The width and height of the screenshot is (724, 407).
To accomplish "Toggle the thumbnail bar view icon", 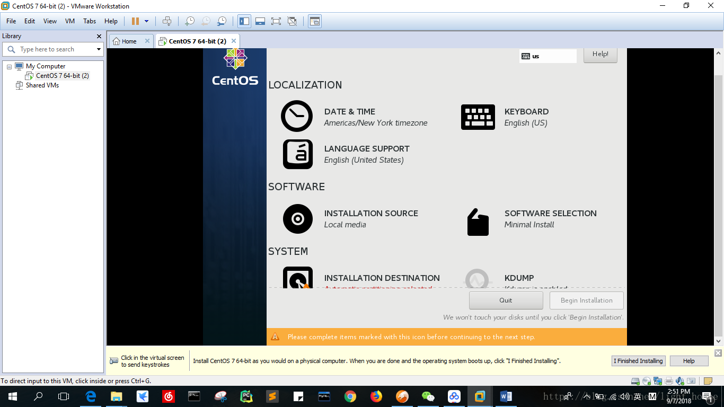I will [260, 21].
